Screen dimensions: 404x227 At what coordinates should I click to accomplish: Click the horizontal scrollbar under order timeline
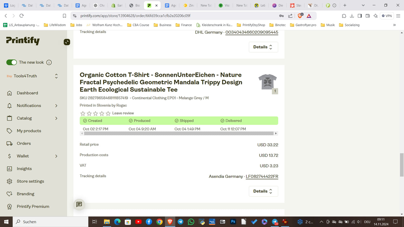(x=179, y=133)
